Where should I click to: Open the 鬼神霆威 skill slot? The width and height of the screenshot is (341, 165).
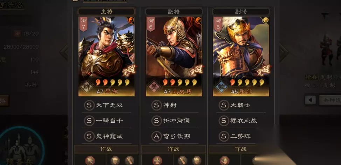tap(106, 136)
